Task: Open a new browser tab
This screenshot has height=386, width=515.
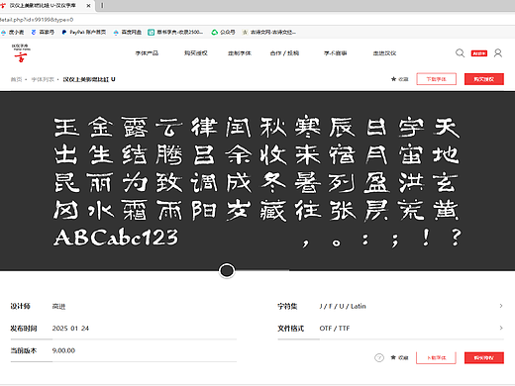Action: (x=102, y=6)
